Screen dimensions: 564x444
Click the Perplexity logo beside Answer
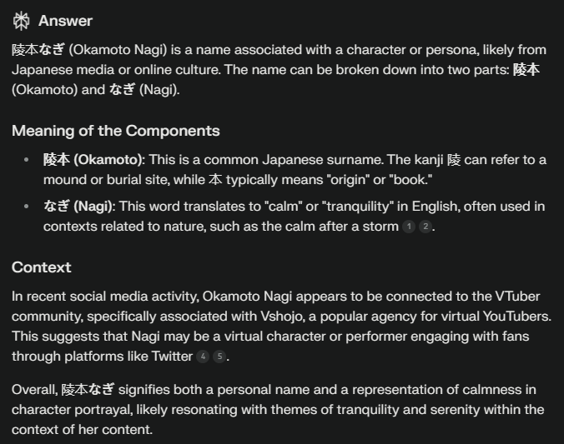pyautogui.click(x=21, y=21)
